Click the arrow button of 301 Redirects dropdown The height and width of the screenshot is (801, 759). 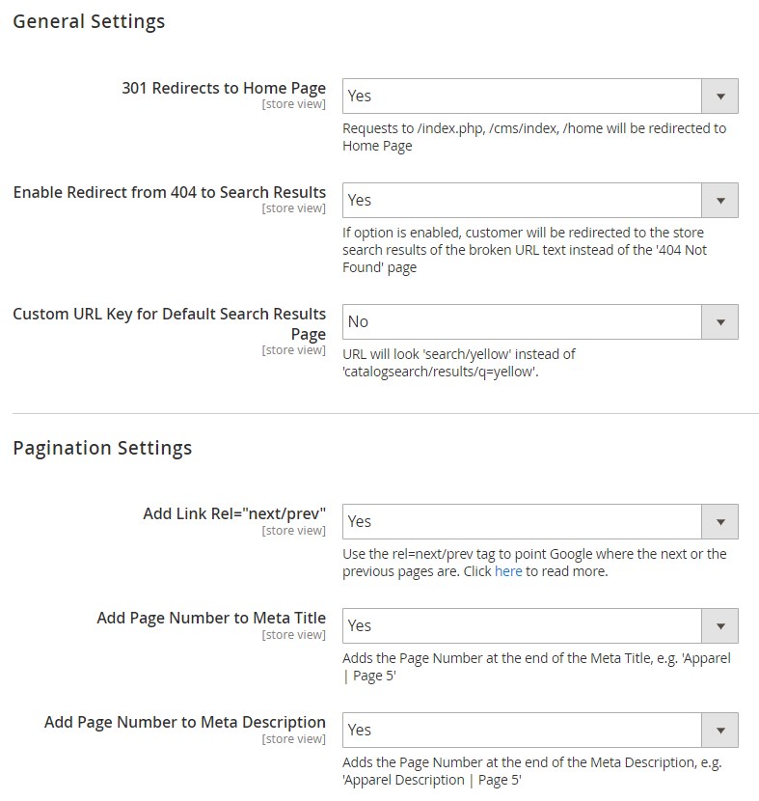[x=720, y=97]
